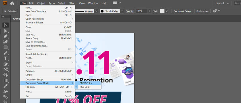Select the Direct Selection tool
This screenshot has width=241, height=103.
pyautogui.click(x=5, y=31)
